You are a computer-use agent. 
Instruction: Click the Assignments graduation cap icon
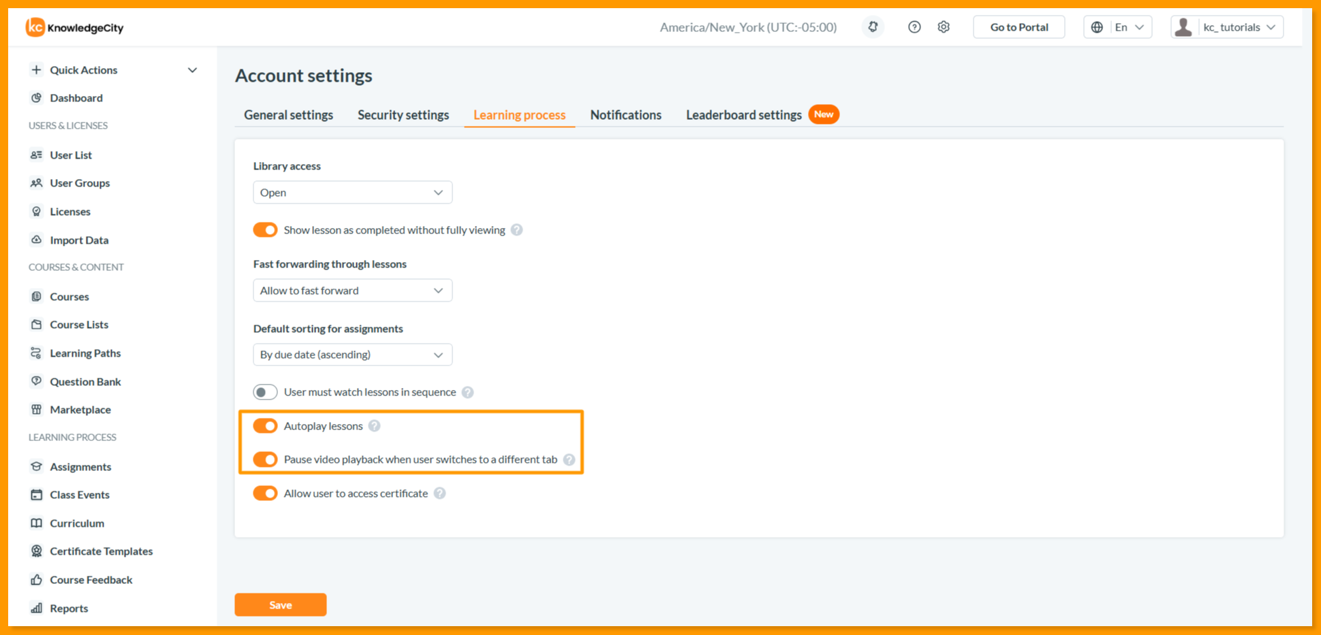(x=36, y=466)
